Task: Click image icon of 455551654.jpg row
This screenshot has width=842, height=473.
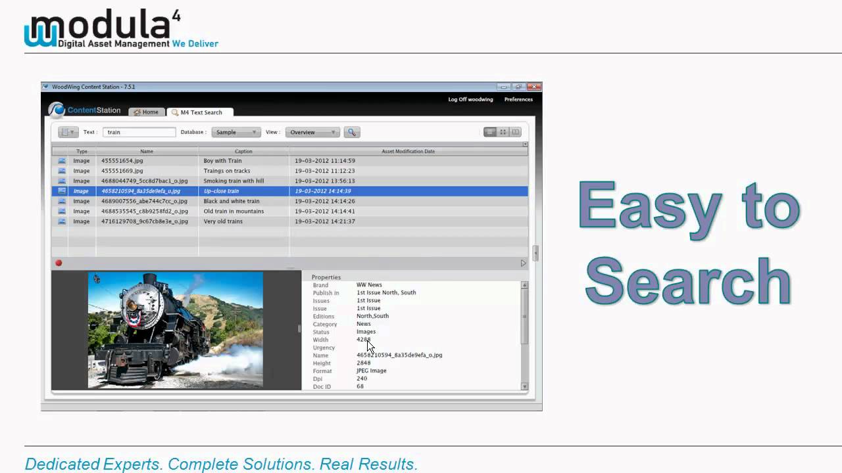Action: point(62,160)
